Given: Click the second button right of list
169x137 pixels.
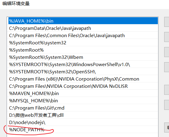Looking at the screenshot, I should tap(167, 37).
